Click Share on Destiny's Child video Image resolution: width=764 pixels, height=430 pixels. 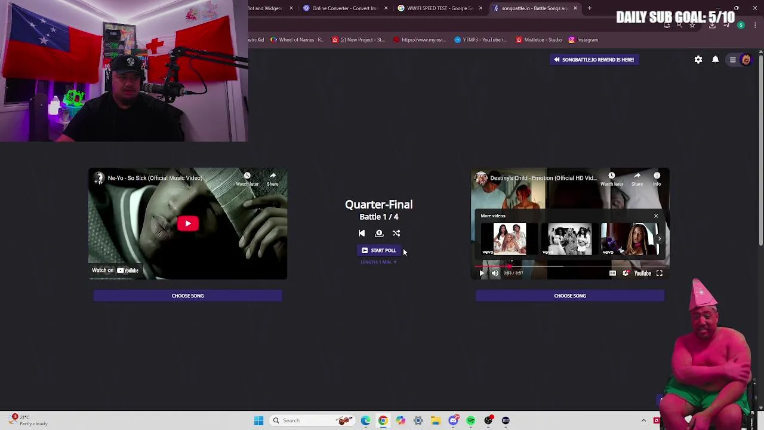coord(637,179)
